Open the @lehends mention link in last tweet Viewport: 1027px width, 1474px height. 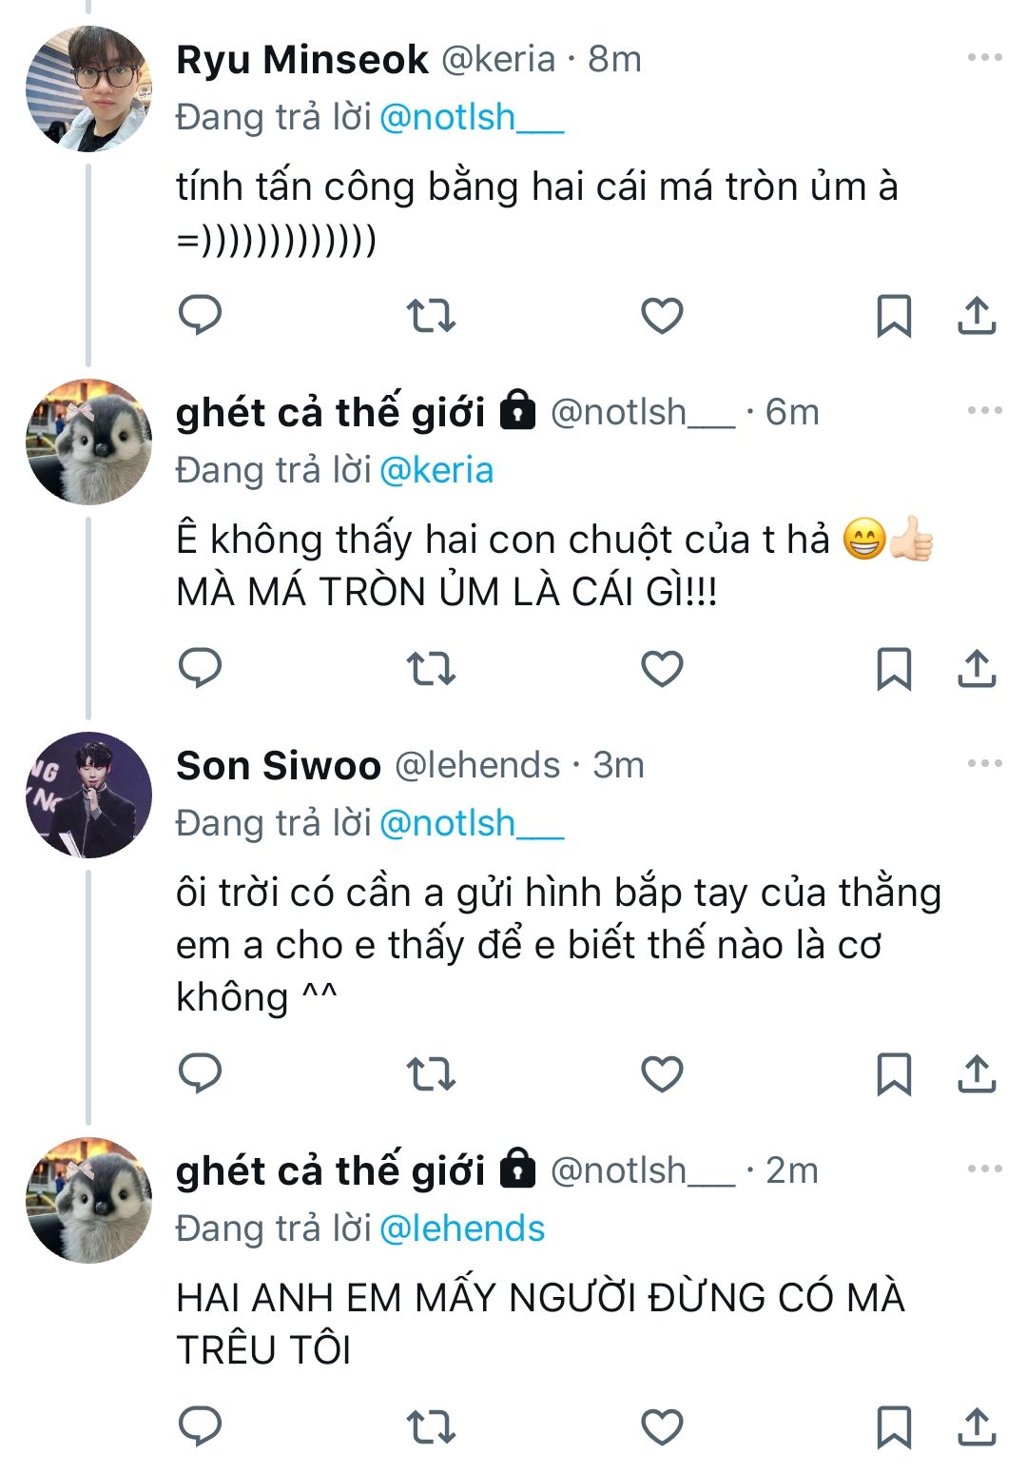click(462, 1228)
